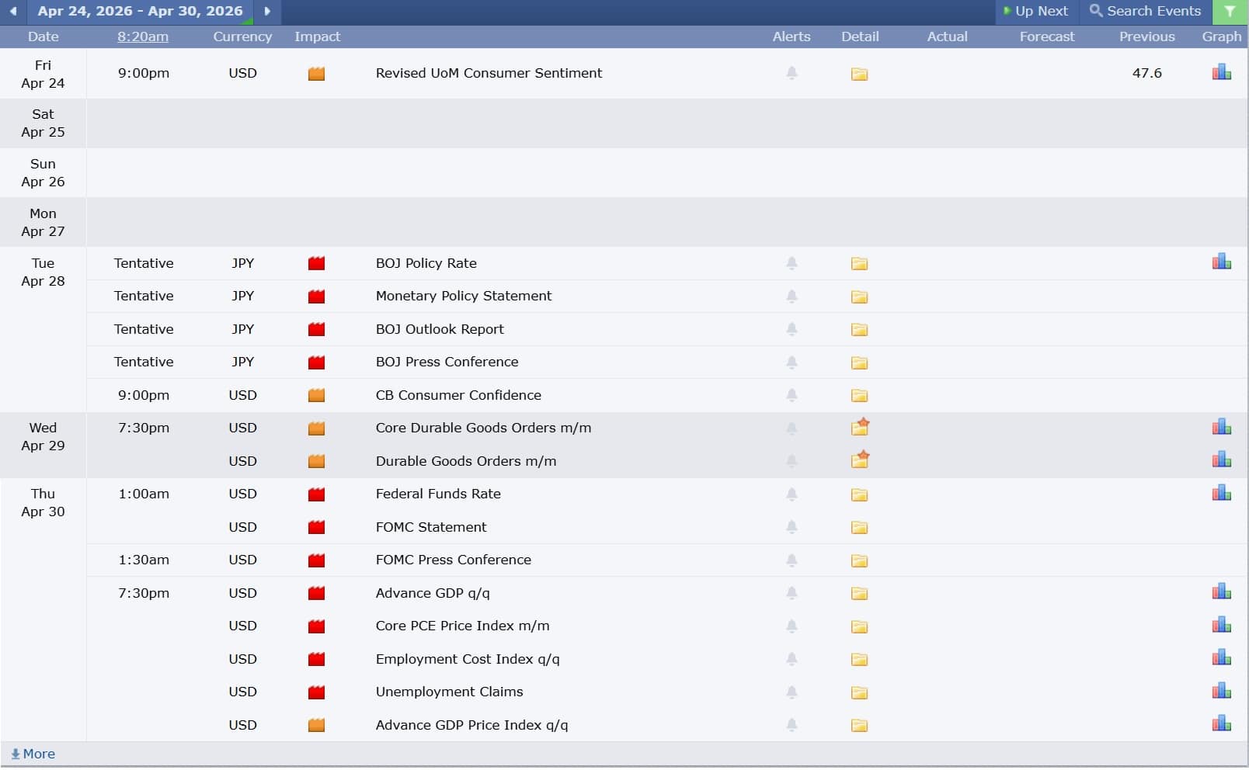Select the Core PCE Price Index m/m row
Image resolution: width=1249 pixels, height=770 pixels.
coord(462,626)
